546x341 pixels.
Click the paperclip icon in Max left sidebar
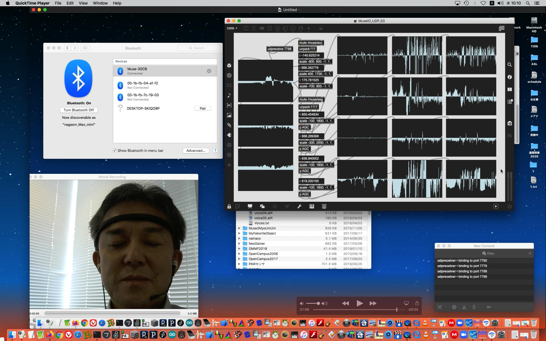229,125
